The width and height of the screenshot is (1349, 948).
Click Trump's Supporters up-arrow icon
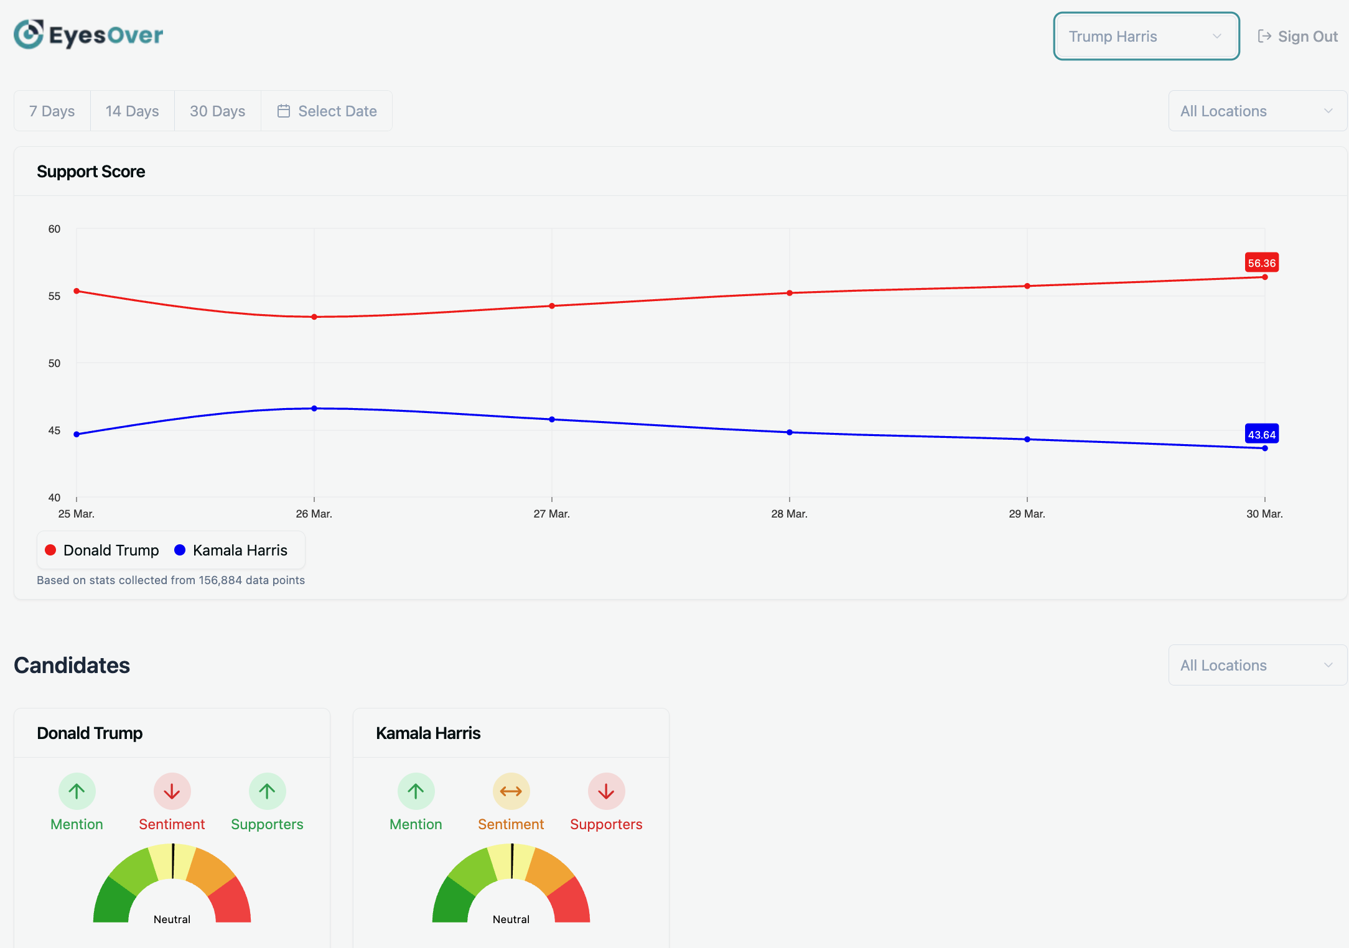tap(267, 791)
